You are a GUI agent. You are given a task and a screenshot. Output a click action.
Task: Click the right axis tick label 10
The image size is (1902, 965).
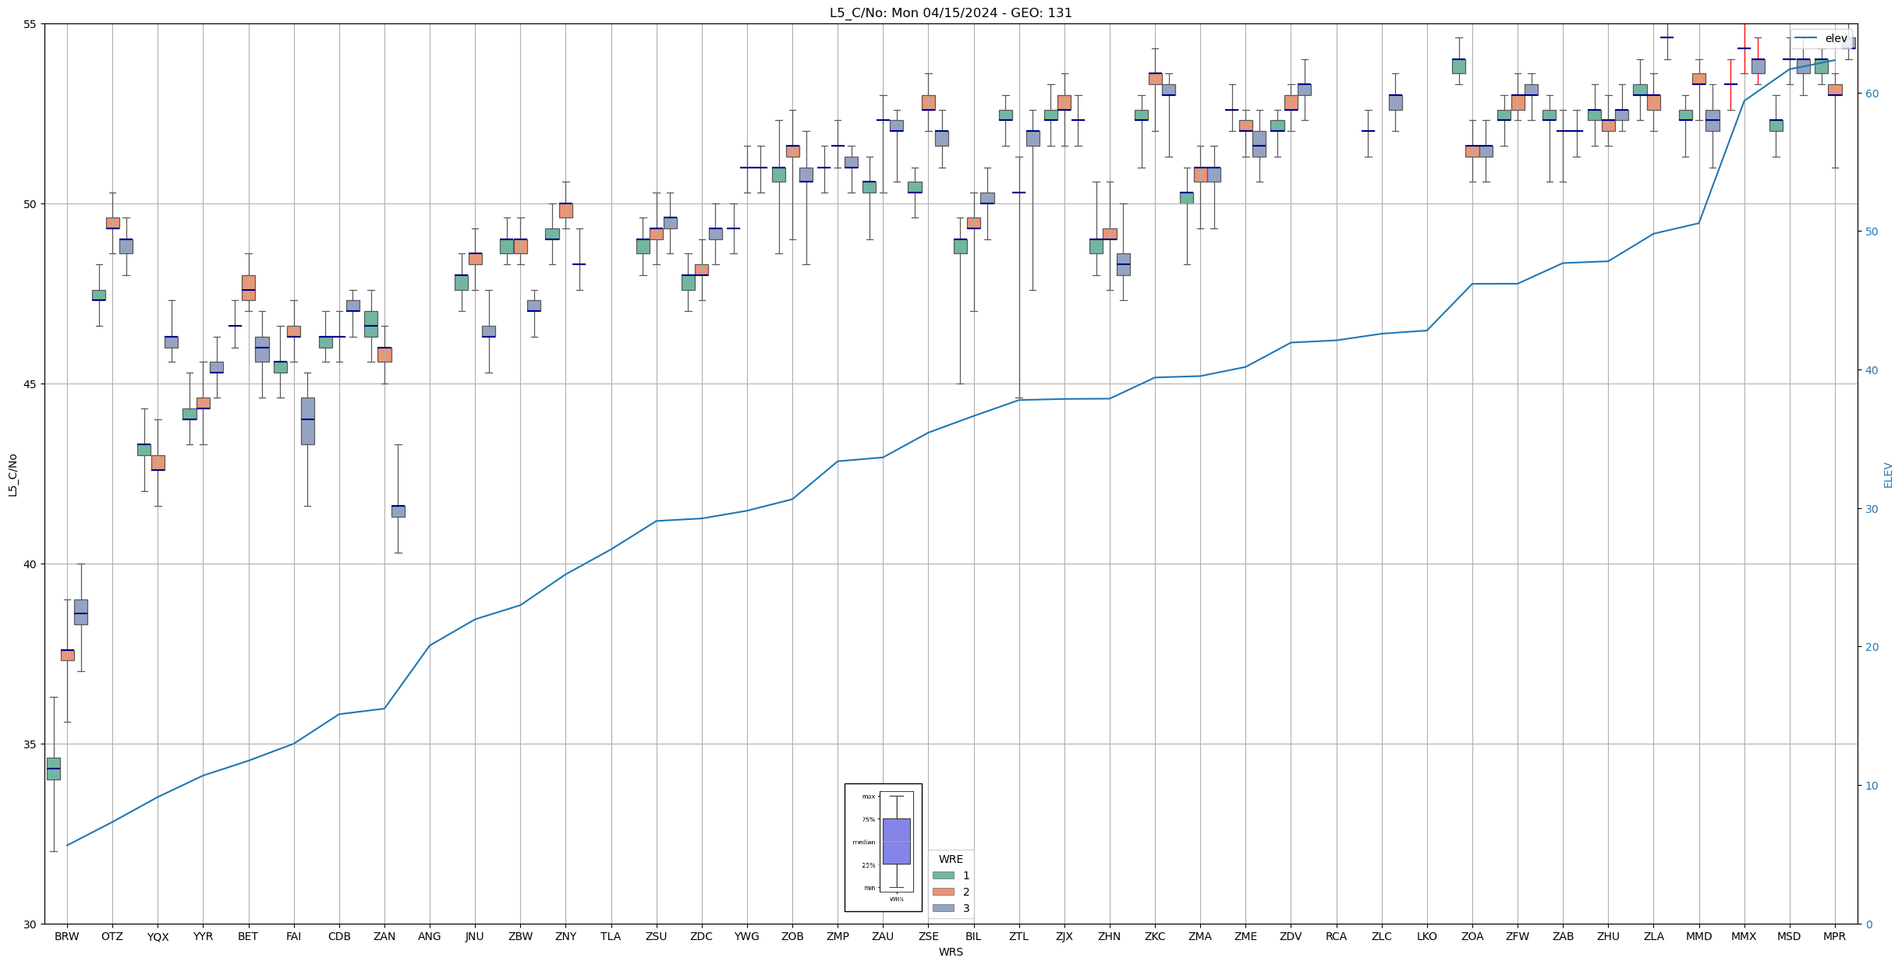click(1871, 786)
